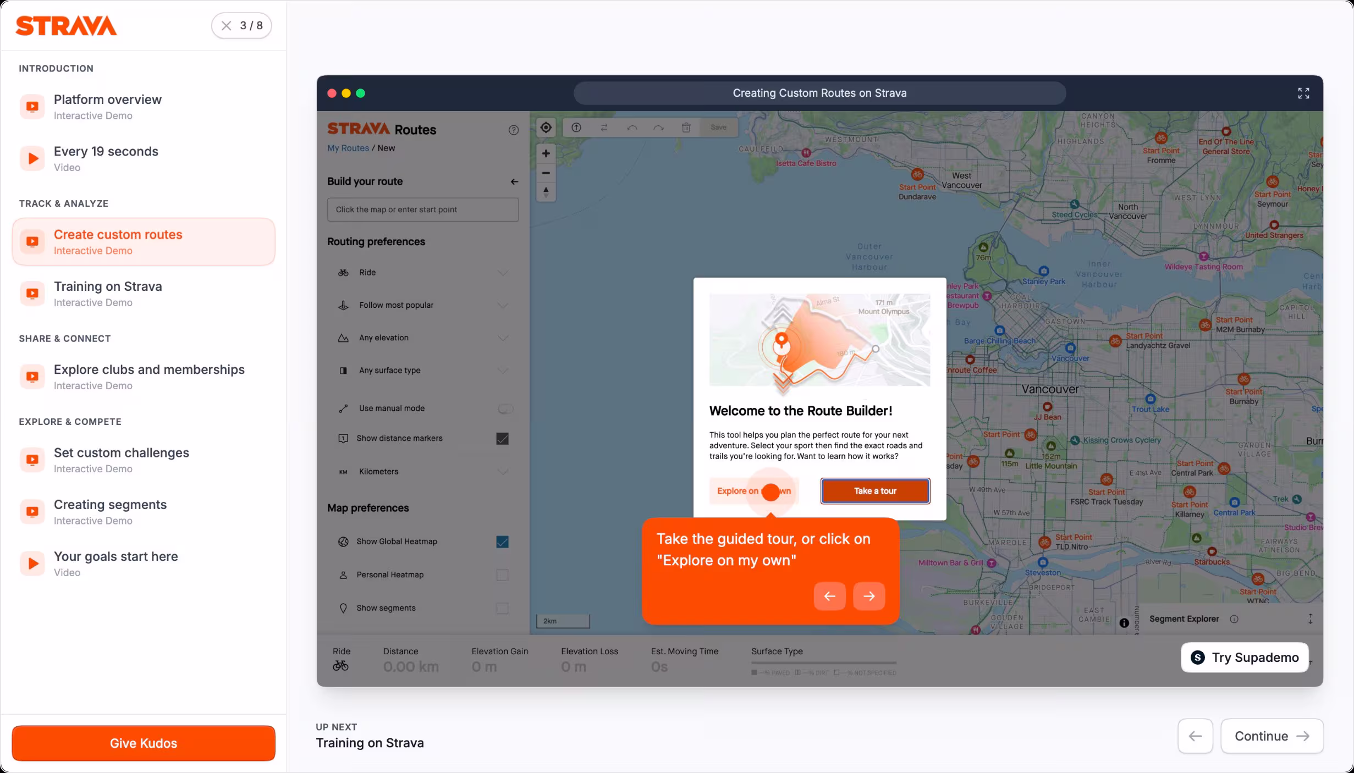Image resolution: width=1354 pixels, height=773 pixels.
Task: Click the Take a tour button
Action: coord(875,491)
